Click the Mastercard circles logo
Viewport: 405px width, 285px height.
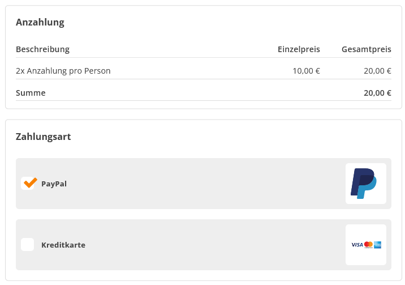[369, 245]
